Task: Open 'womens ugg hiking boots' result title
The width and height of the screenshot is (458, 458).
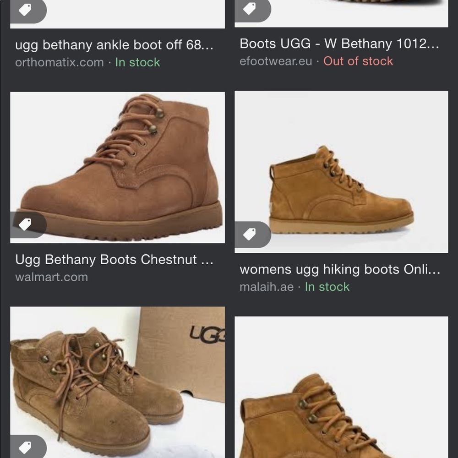Action: click(x=341, y=270)
